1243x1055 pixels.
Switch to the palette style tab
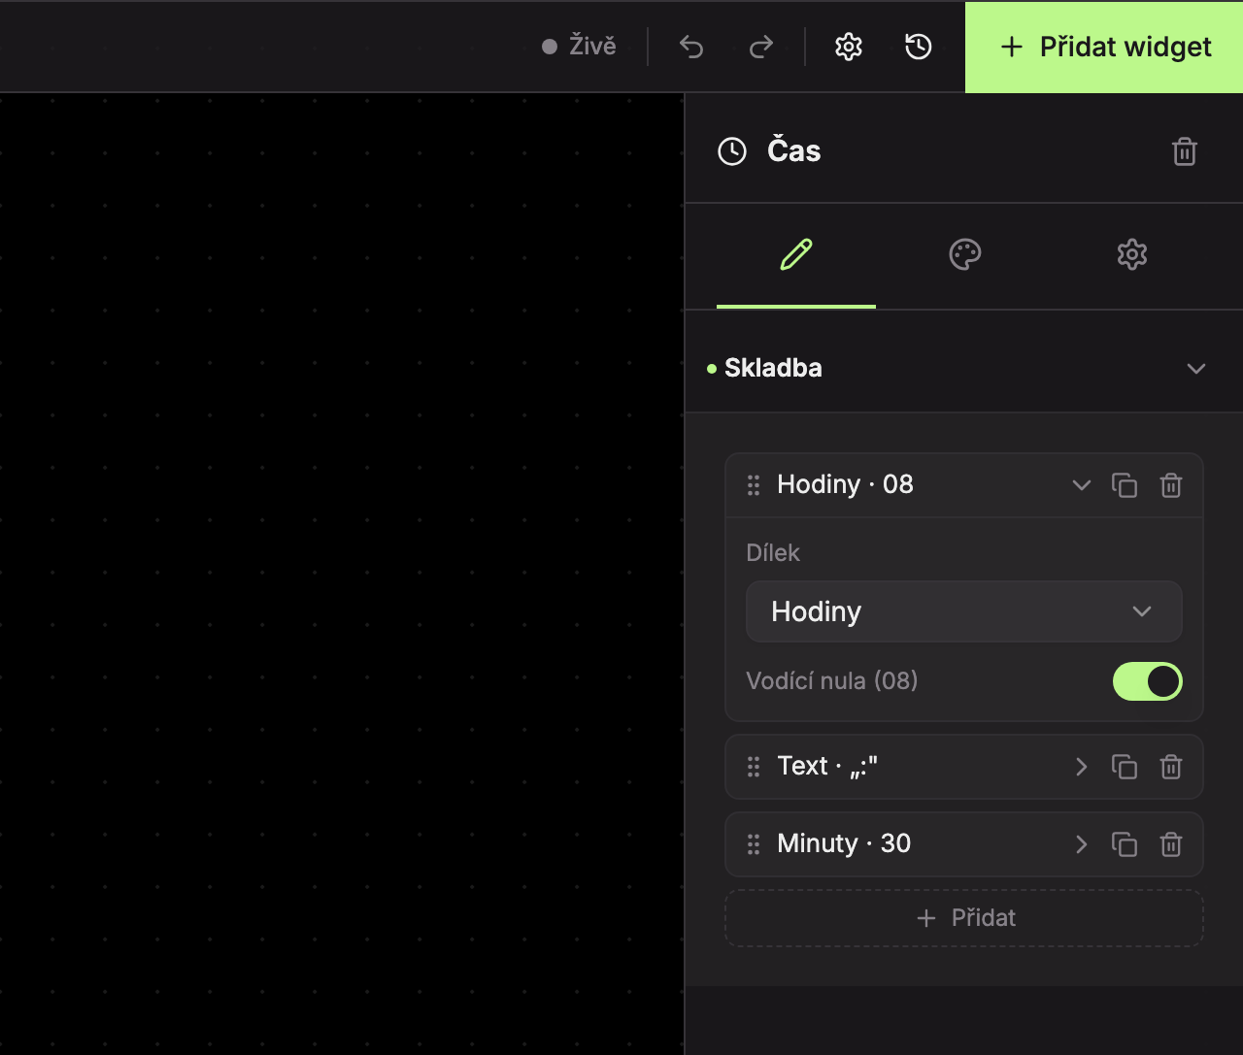[x=965, y=255]
